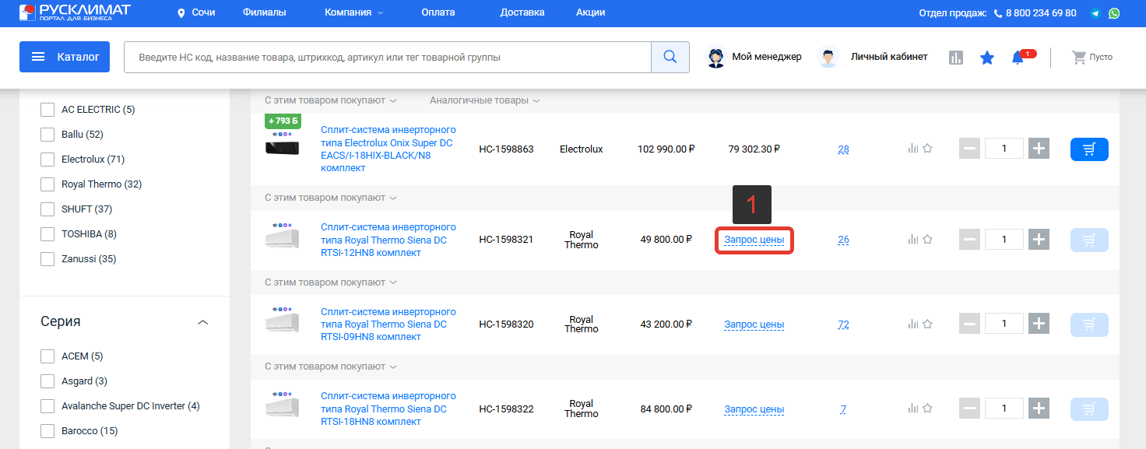The image size is (1146, 449).
Task: Collapse the Серия filter section
Action: 203,322
